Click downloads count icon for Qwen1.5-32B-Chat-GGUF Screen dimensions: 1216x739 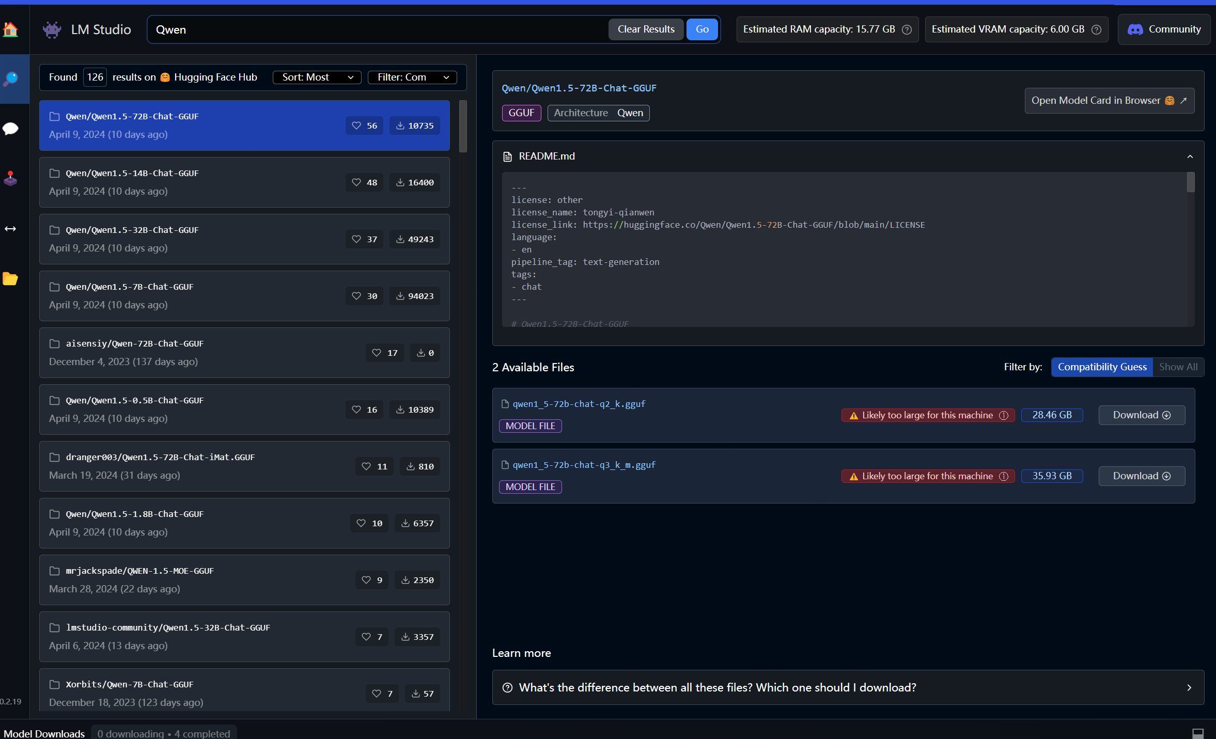[400, 239]
